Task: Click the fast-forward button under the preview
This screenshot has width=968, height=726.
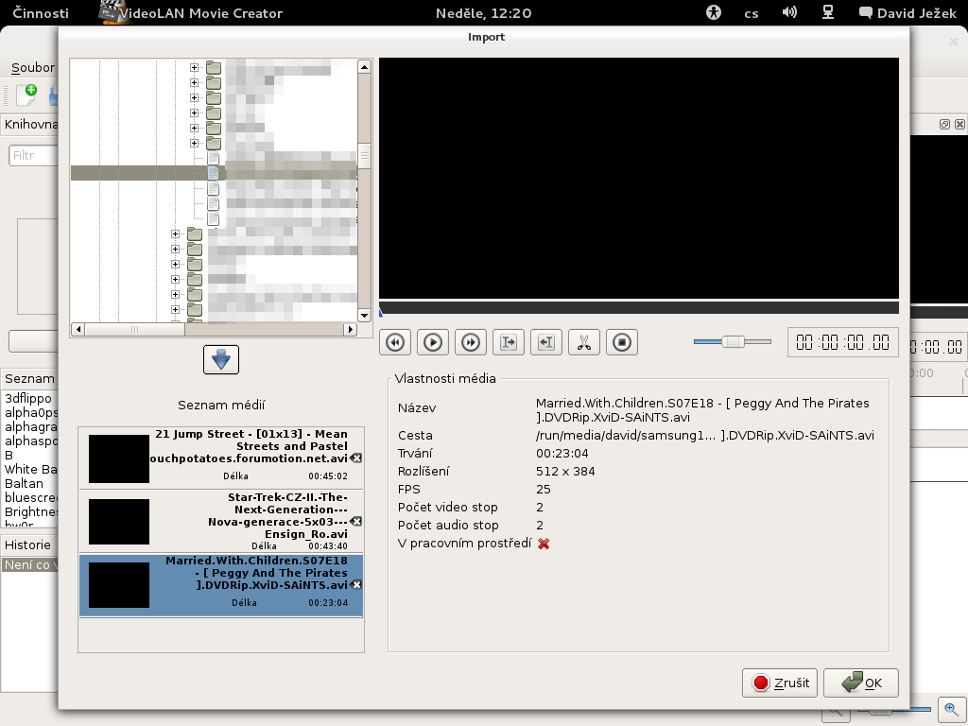Action: [471, 342]
